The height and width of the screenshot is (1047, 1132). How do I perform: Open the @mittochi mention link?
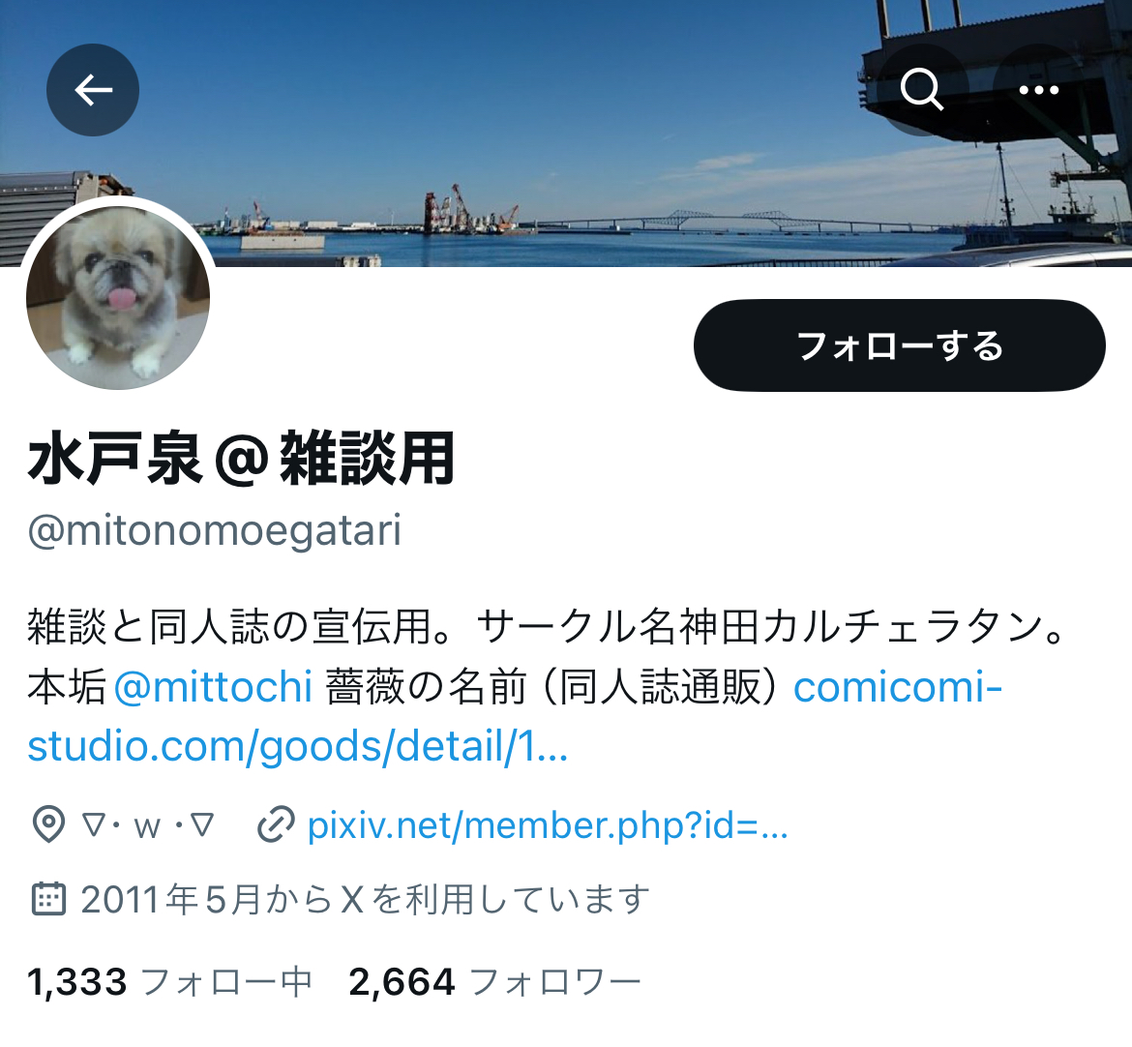(213, 686)
